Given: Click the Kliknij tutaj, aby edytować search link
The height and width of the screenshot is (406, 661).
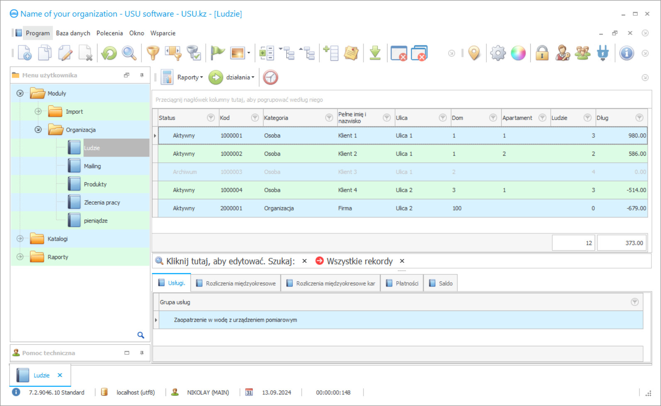Looking at the screenshot, I should tap(231, 261).
